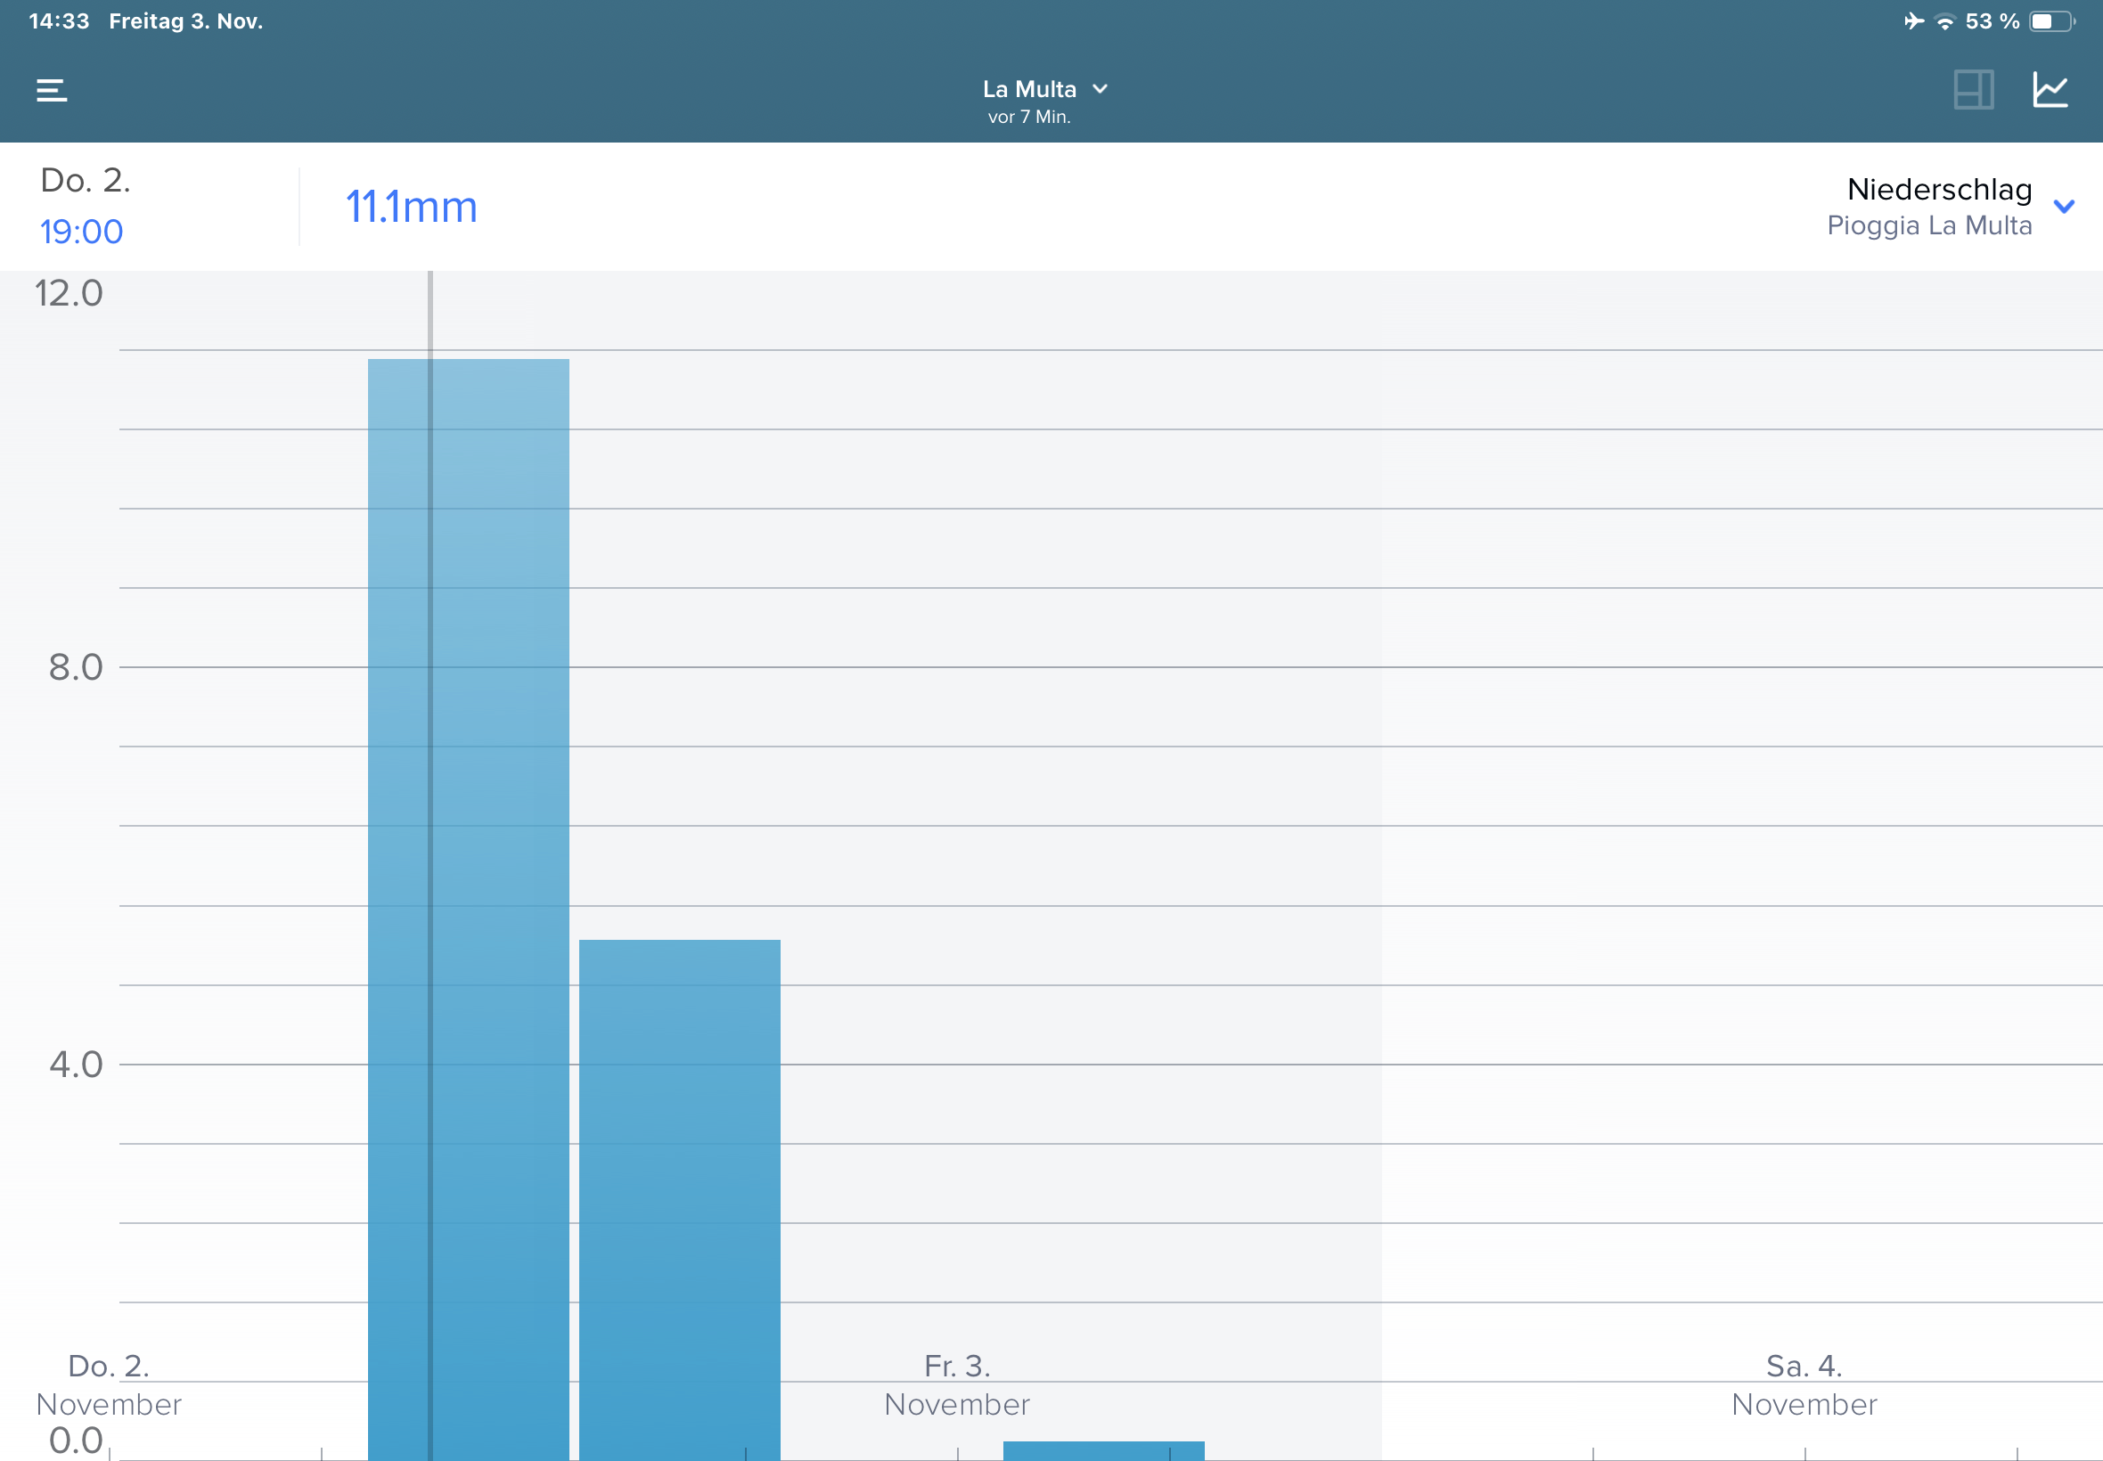Switch to dashboard layout view icon

[1973, 90]
